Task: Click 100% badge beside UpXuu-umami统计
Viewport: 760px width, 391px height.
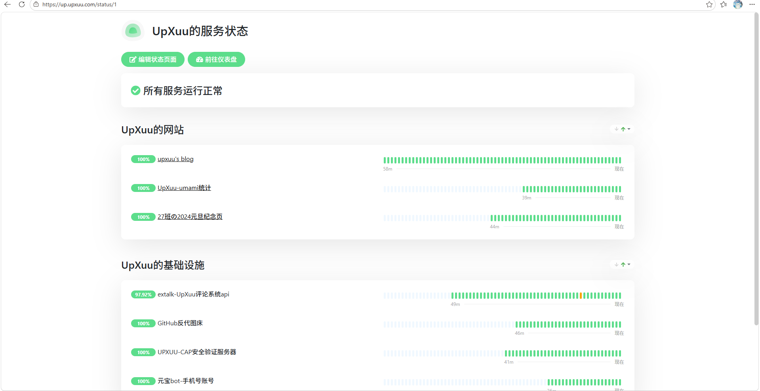Action: [143, 188]
